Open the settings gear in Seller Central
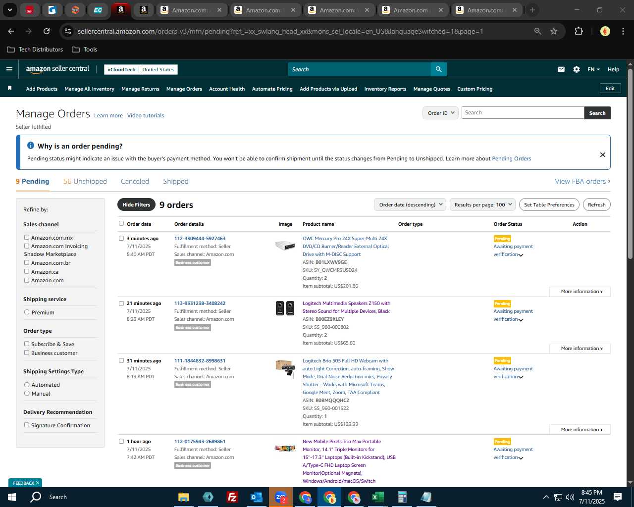The height and width of the screenshot is (507, 634). [x=577, y=69]
